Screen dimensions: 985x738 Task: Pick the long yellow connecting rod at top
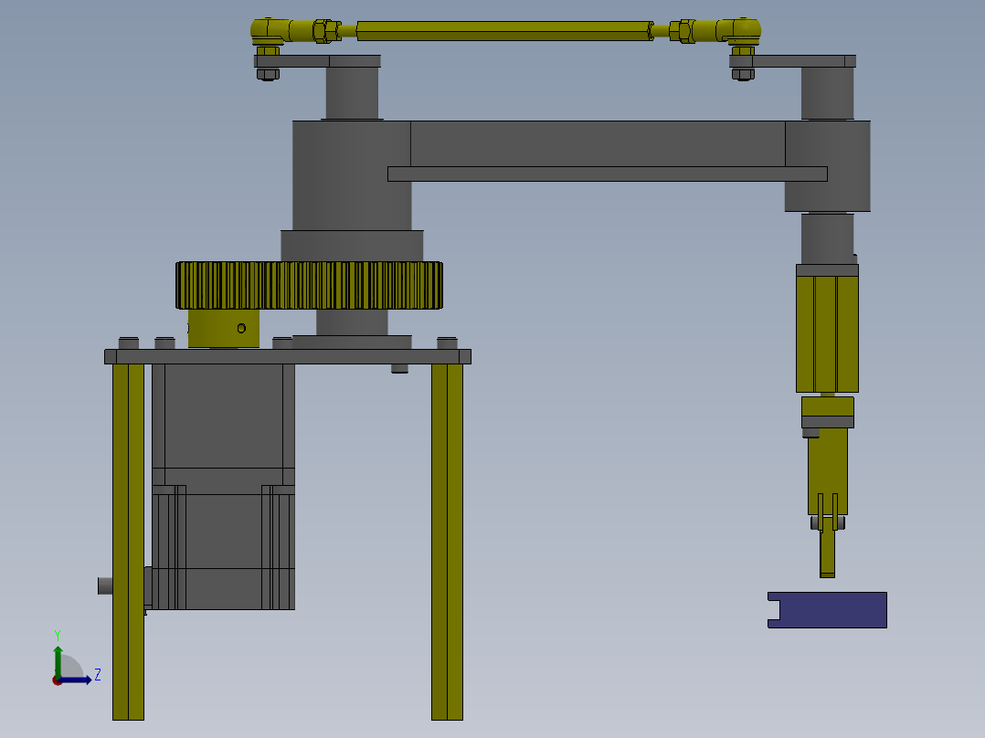(x=505, y=31)
